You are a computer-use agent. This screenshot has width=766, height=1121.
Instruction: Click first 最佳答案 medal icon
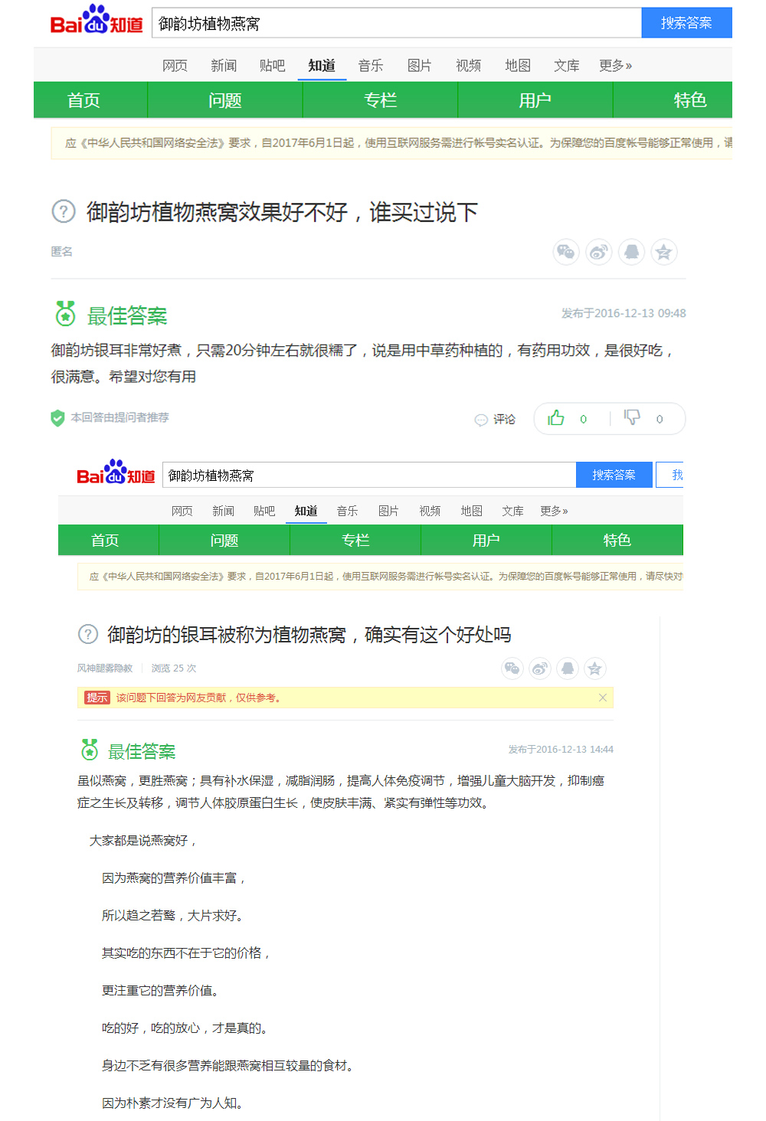pyautogui.click(x=66, y=314)
